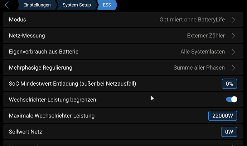Click 'Summe aller Phasen' value
Image resolution: width=247 pixels, height=146 pixels.
pyautogui.click(x=199, y=68)
